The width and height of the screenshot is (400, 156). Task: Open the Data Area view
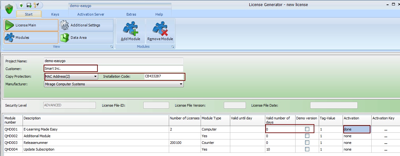(x=86, y=38)
